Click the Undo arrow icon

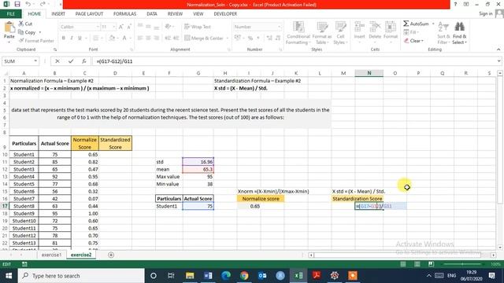pos(28,4)
